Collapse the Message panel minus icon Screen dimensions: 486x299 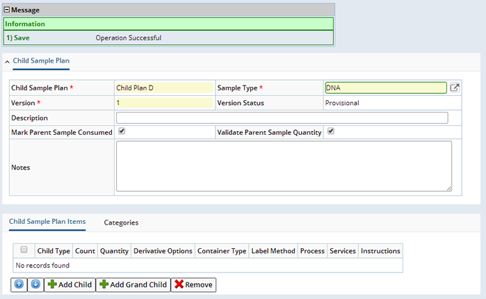tap(6, 10)
